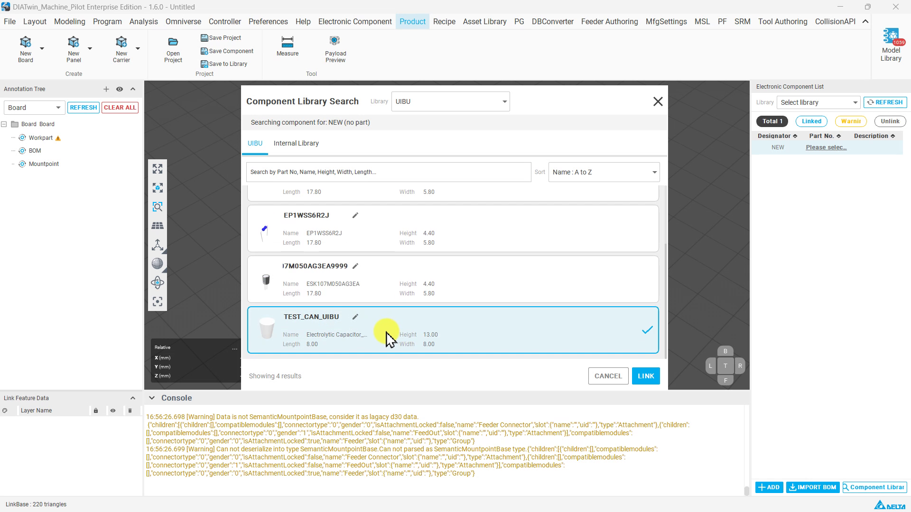Switch to the Internal Library tab
Image resolution: width=911 pixels, height=512 pixels.
click(296, 143)
